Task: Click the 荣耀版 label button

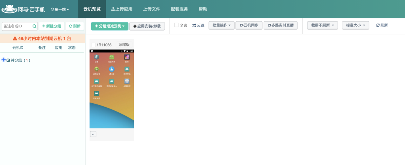Action: click(124, 45)
